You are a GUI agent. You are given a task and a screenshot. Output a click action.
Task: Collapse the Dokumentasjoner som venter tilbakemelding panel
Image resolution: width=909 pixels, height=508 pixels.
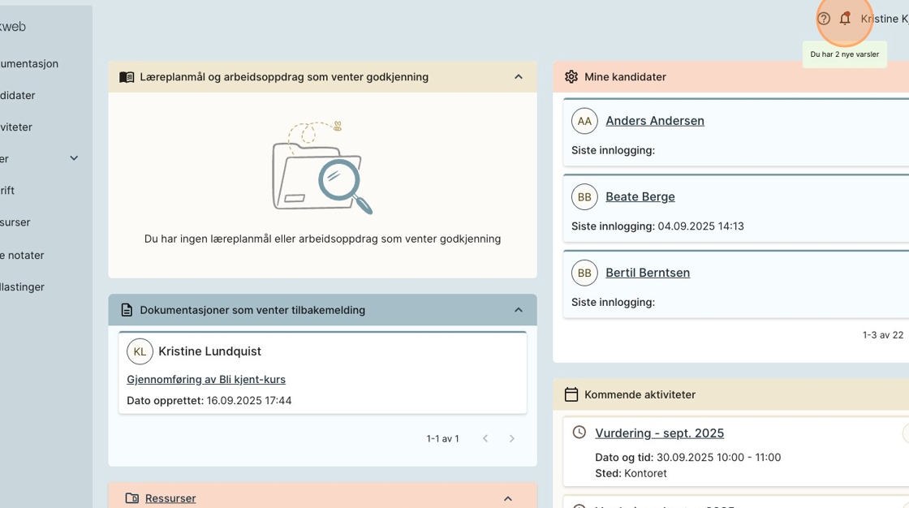519,310
